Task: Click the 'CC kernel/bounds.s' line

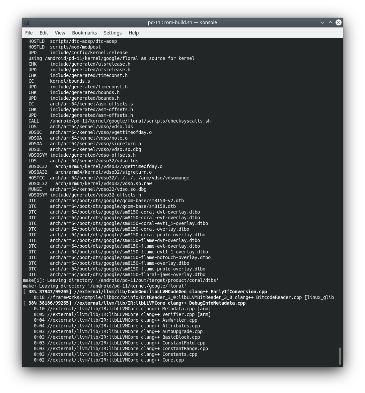Action: click(59, 81)
